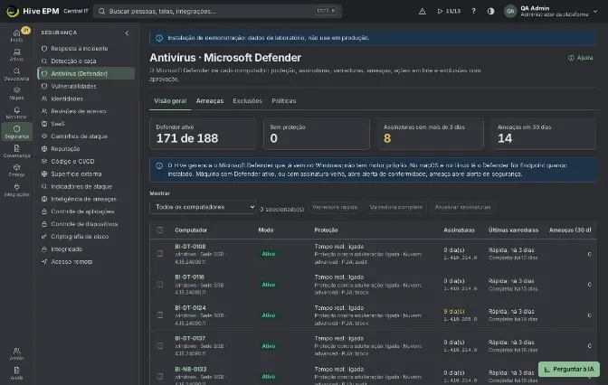Screen dimensions: 608x385
Task: Click the Ameaças em 30 dias card
Action: [x=544, y=134]
